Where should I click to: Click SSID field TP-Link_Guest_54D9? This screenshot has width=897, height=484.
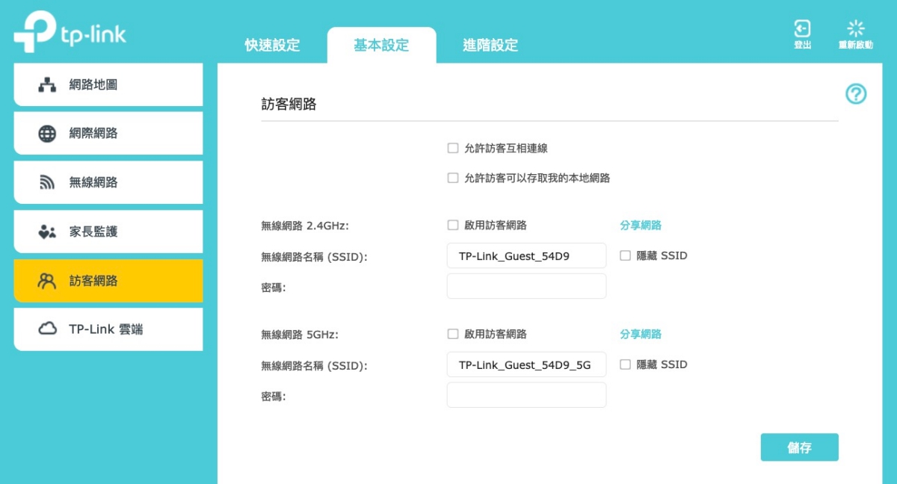(526, 255)
